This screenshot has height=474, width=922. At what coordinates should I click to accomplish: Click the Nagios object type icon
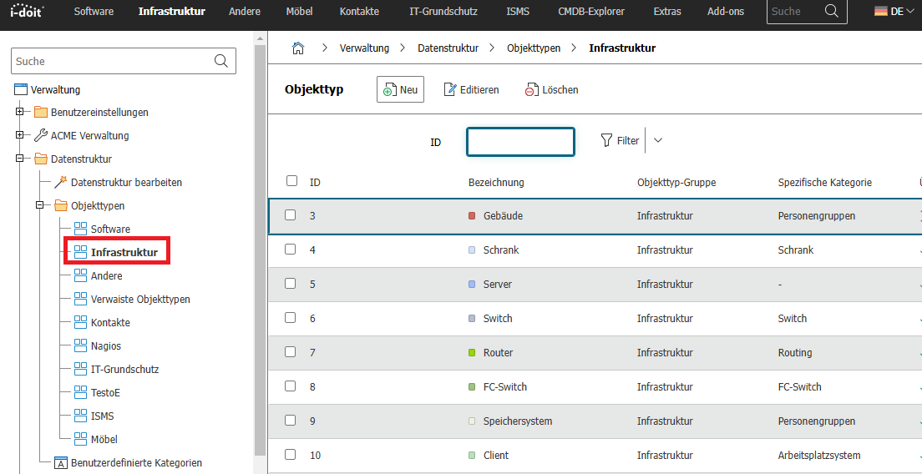80,346
